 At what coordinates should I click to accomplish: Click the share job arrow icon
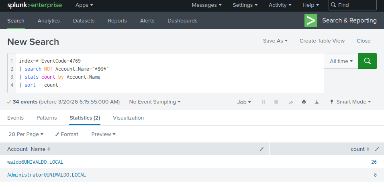coord(291,102)
